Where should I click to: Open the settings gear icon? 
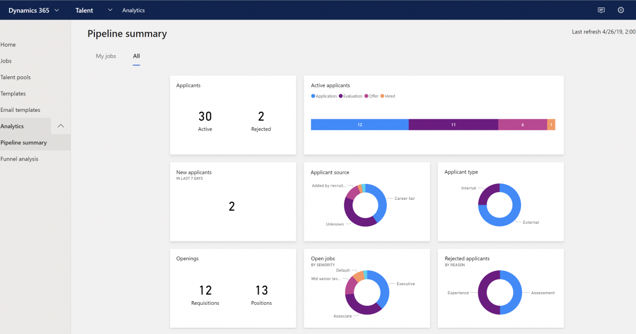pyautogui.click(x=621, y=10)
